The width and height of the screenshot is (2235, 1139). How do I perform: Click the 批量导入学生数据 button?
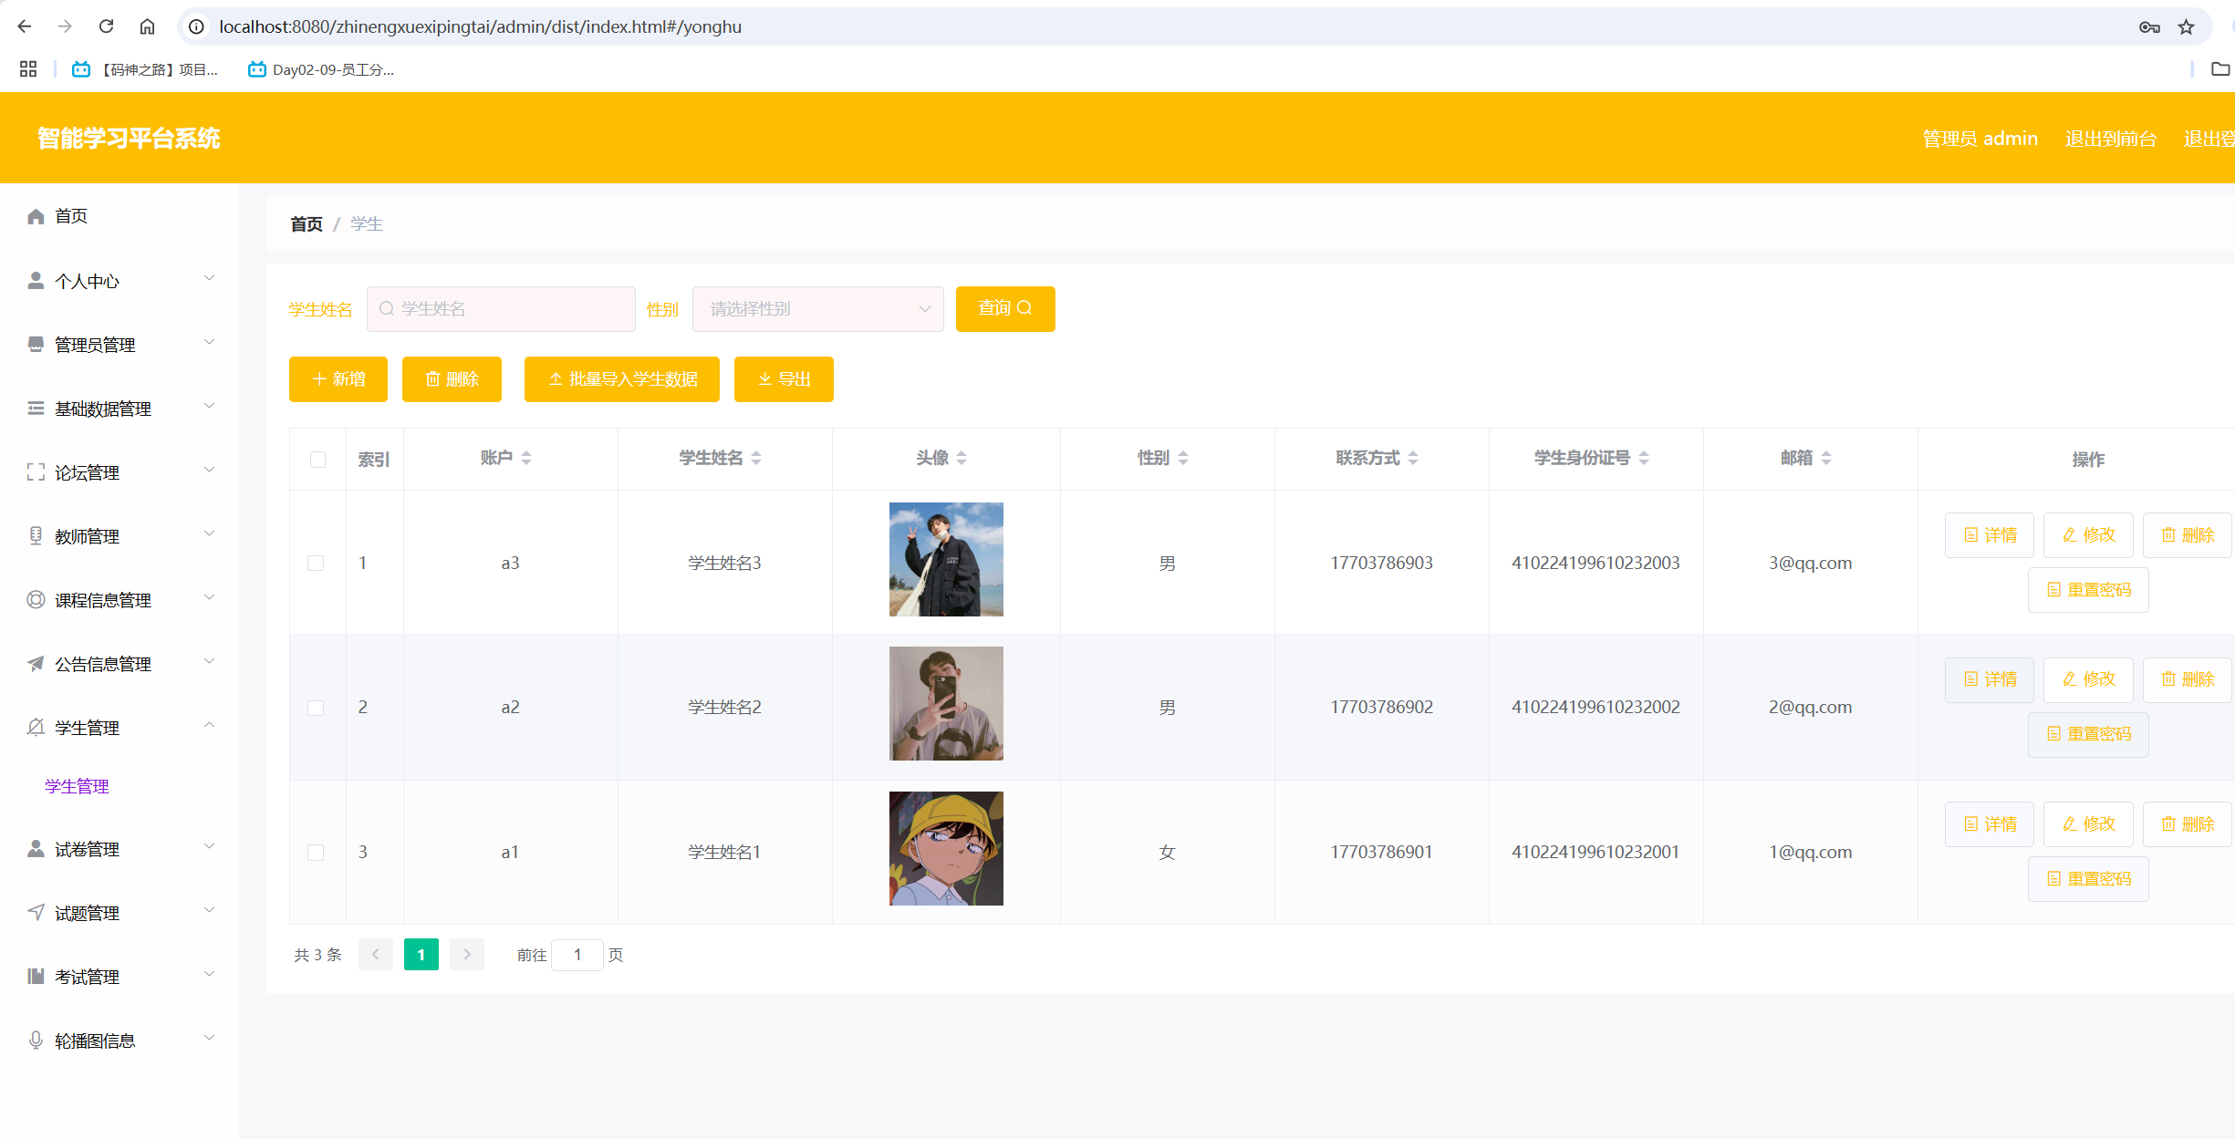point(622,379)
